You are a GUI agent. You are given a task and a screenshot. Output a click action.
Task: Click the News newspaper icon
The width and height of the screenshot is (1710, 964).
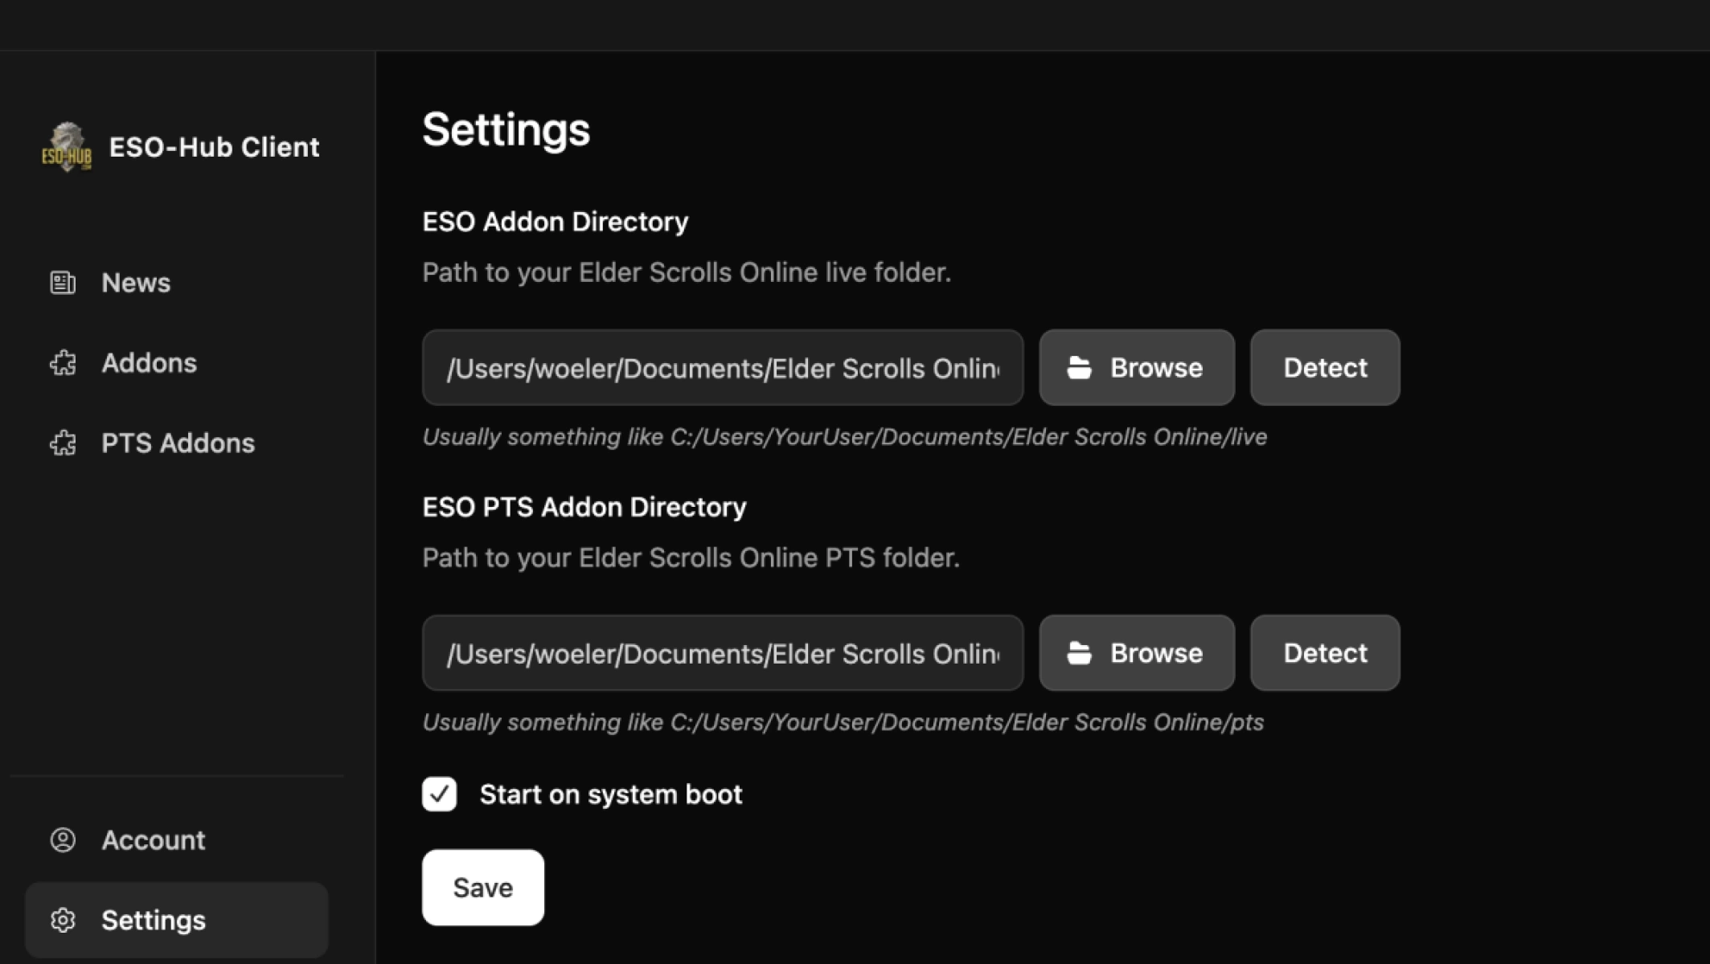tap(63, 283)
